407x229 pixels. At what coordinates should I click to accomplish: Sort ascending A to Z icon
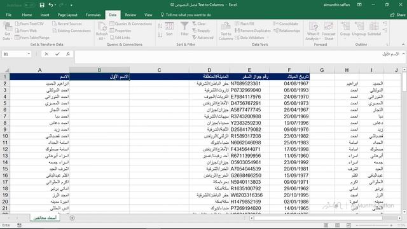[160, 26]
